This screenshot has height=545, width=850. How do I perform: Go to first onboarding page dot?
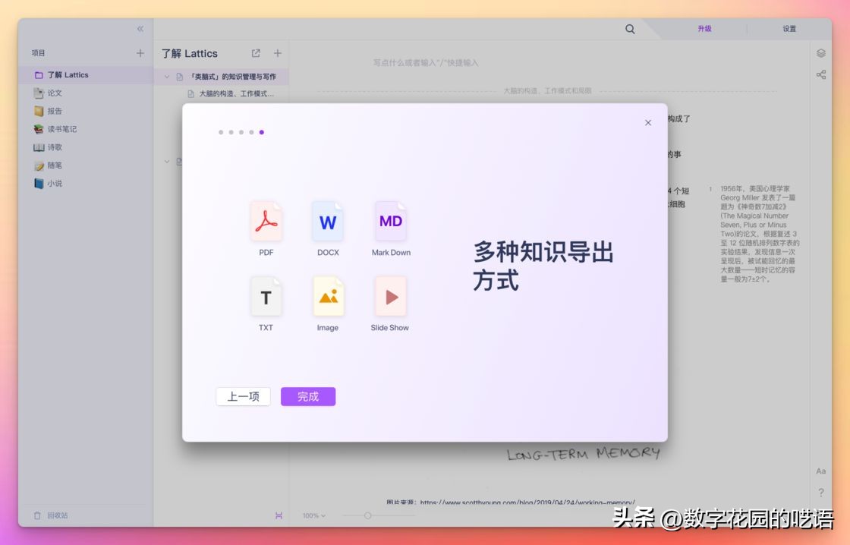[x=221, y=132]
